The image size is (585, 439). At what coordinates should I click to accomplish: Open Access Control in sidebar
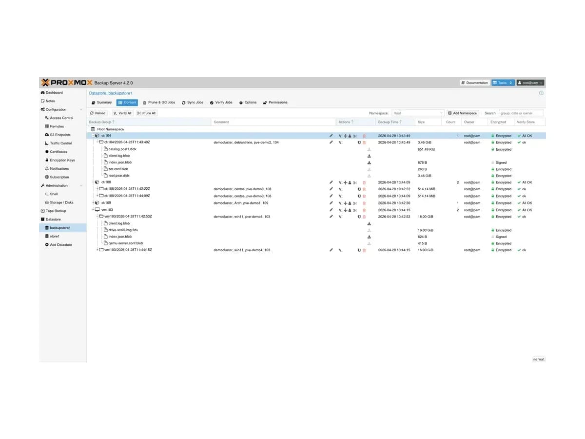pos(62,118)
